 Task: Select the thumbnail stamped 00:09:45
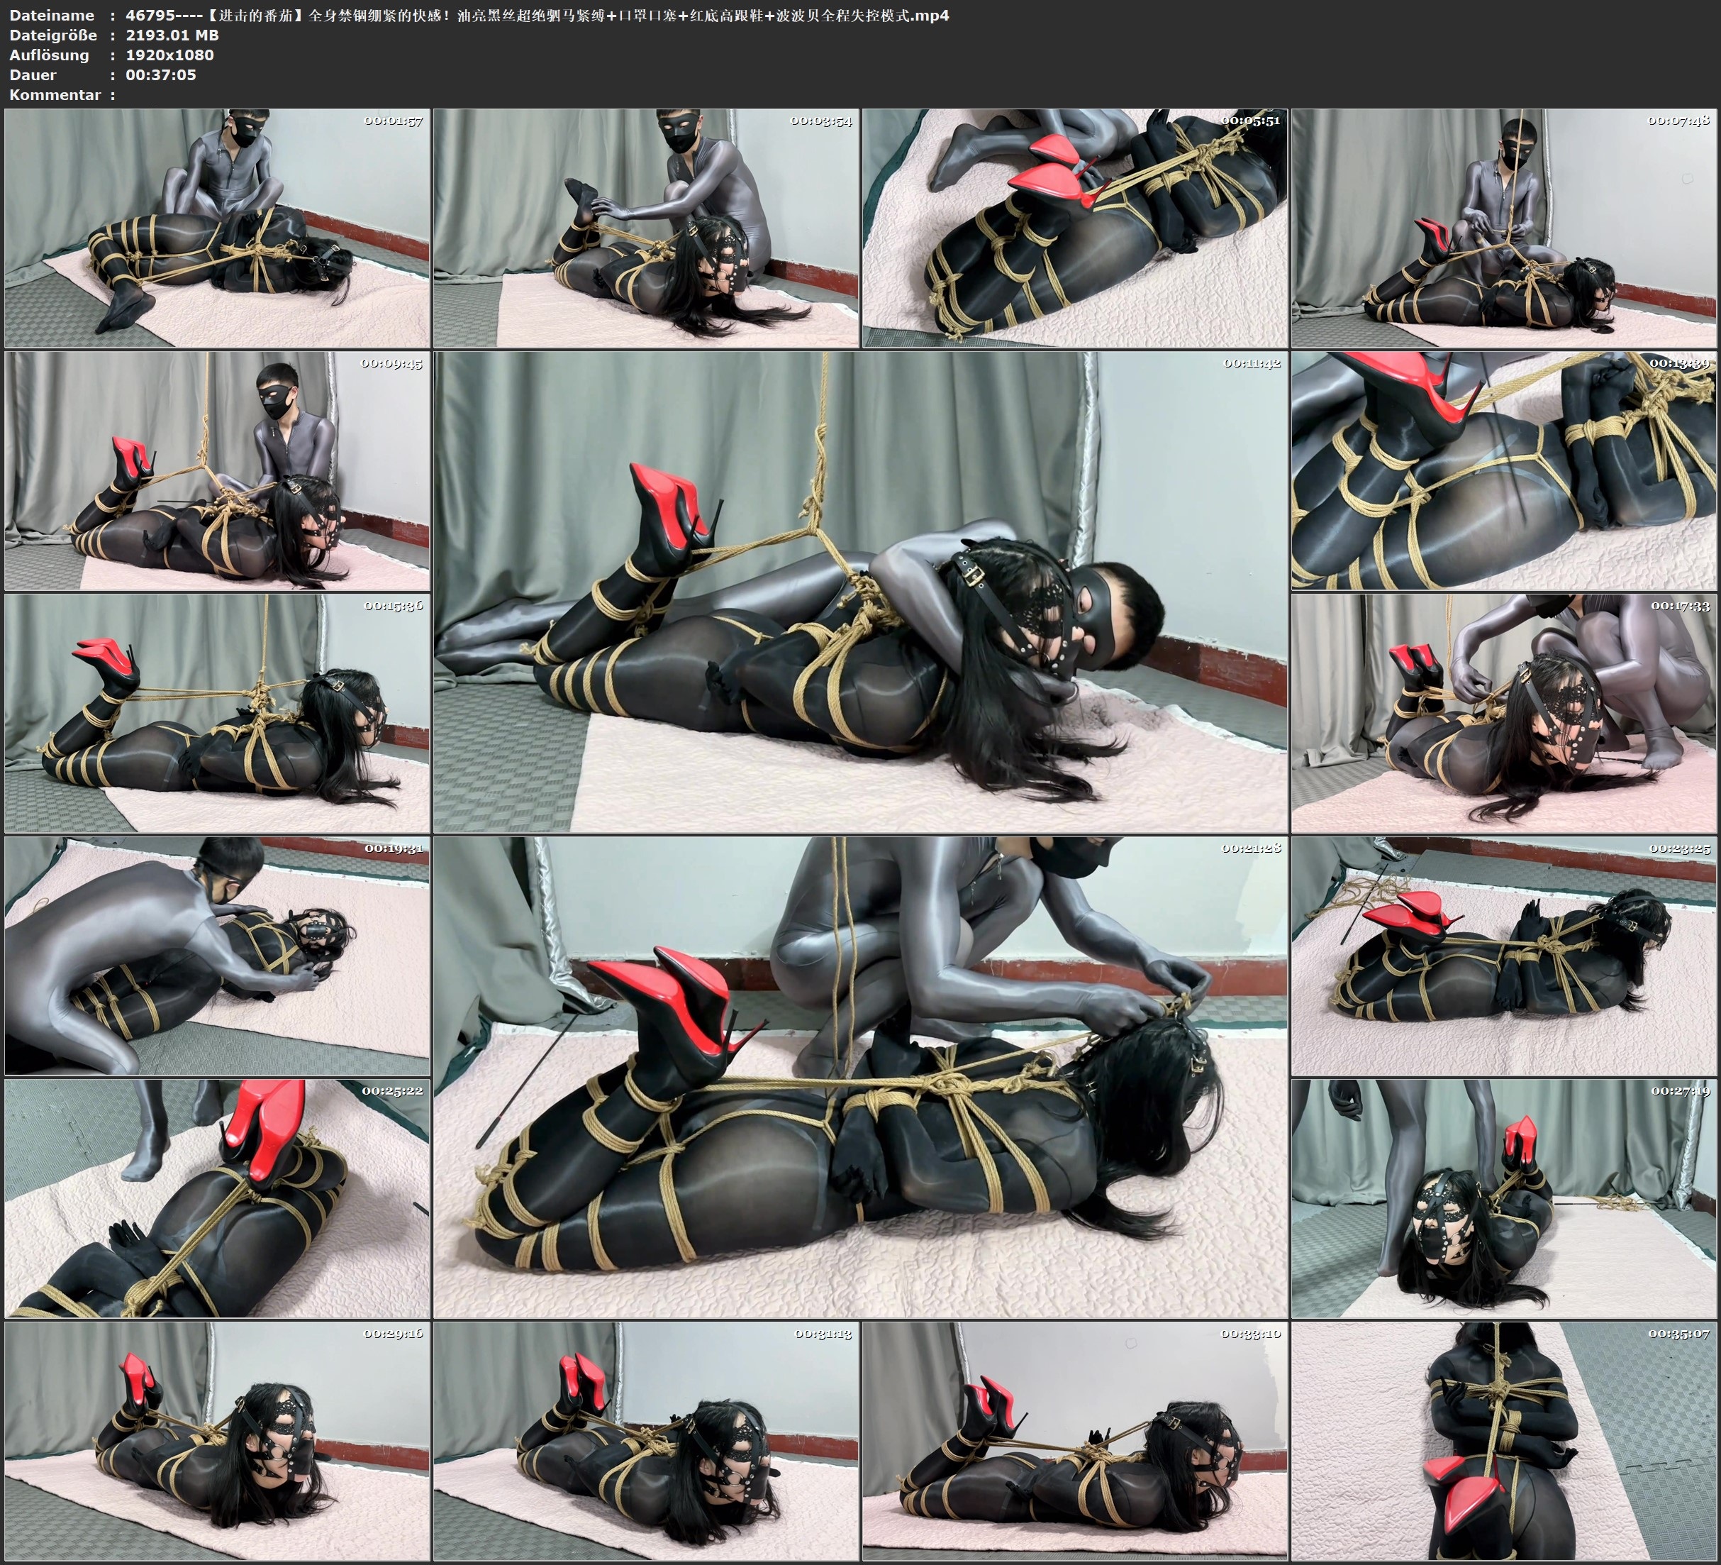(x=217, y=470)
